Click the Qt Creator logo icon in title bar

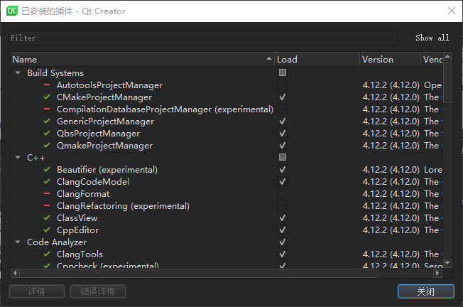click(x=12, y=11)
